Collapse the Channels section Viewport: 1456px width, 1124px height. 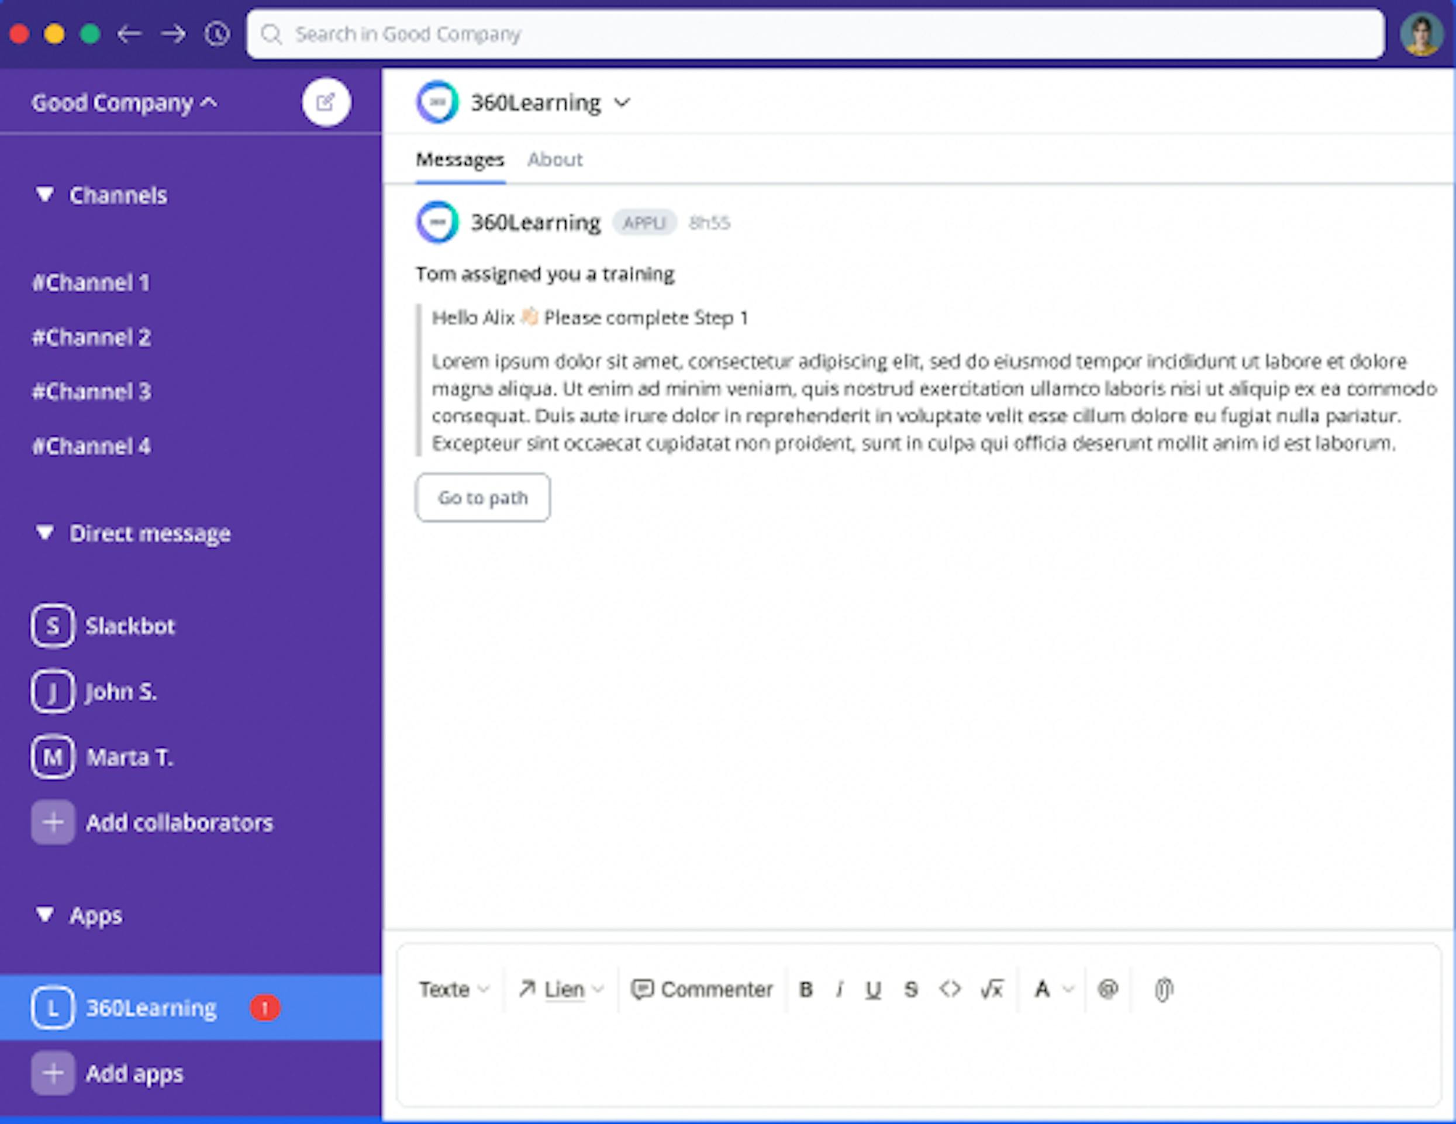44,195
